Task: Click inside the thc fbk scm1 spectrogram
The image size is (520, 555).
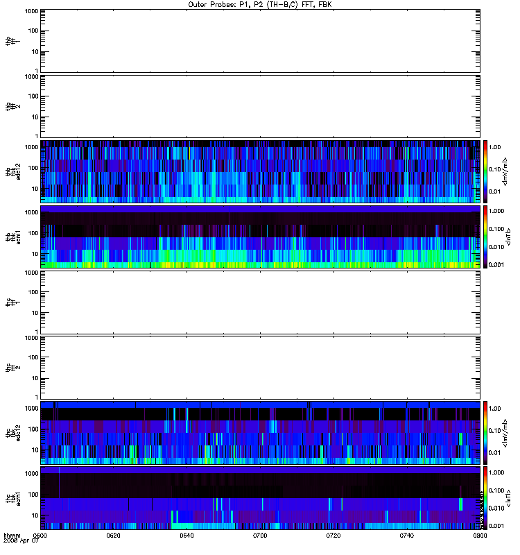Action: coord(260,498)
